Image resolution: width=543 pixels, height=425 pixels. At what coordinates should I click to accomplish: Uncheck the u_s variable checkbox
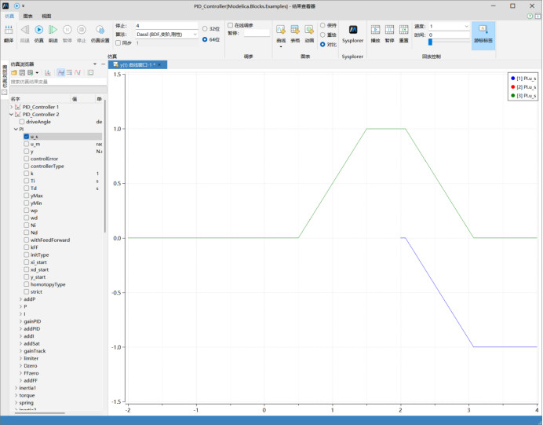pos(27,137)
